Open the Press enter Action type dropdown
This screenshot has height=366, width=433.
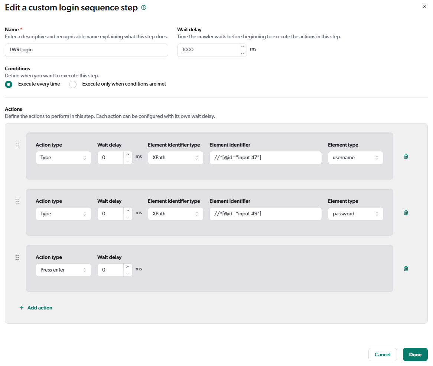63,270
